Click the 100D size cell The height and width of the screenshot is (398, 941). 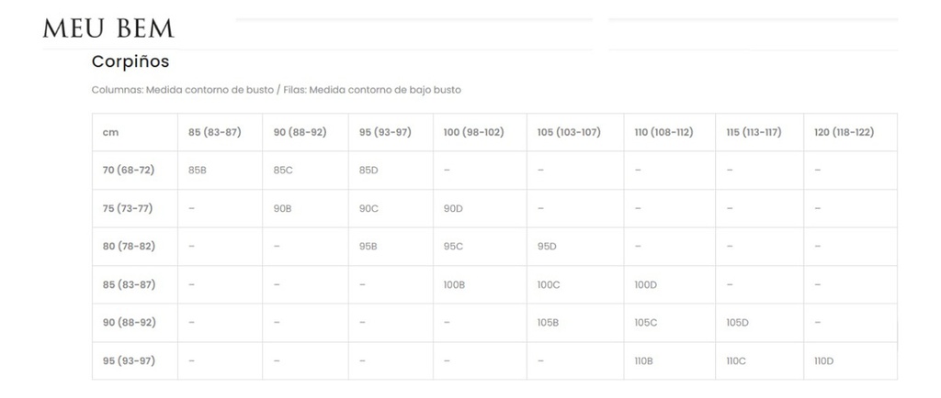coord(645,285)
